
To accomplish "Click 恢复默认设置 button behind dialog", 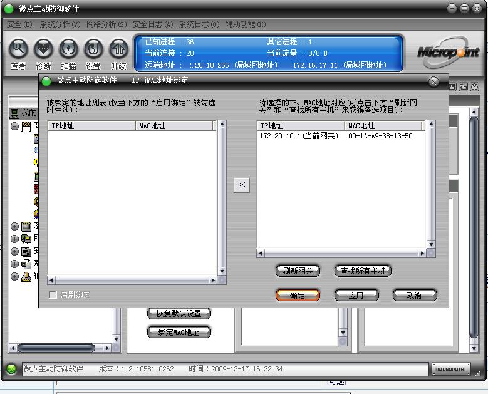I will (179, 313).
